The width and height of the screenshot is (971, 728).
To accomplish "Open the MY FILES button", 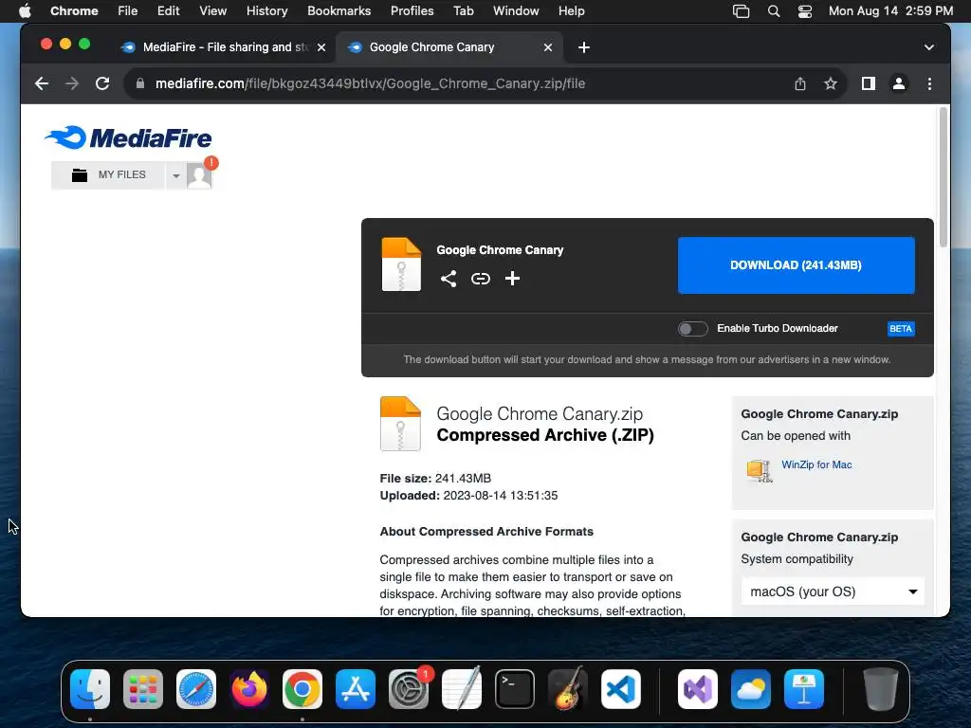I will click(108, 175).
